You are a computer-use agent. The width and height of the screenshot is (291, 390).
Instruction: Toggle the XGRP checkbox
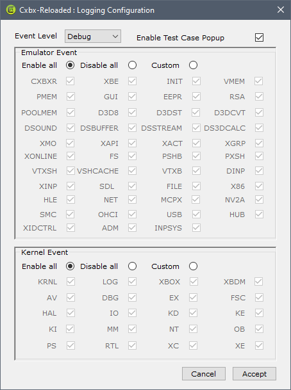coord(259,143)
